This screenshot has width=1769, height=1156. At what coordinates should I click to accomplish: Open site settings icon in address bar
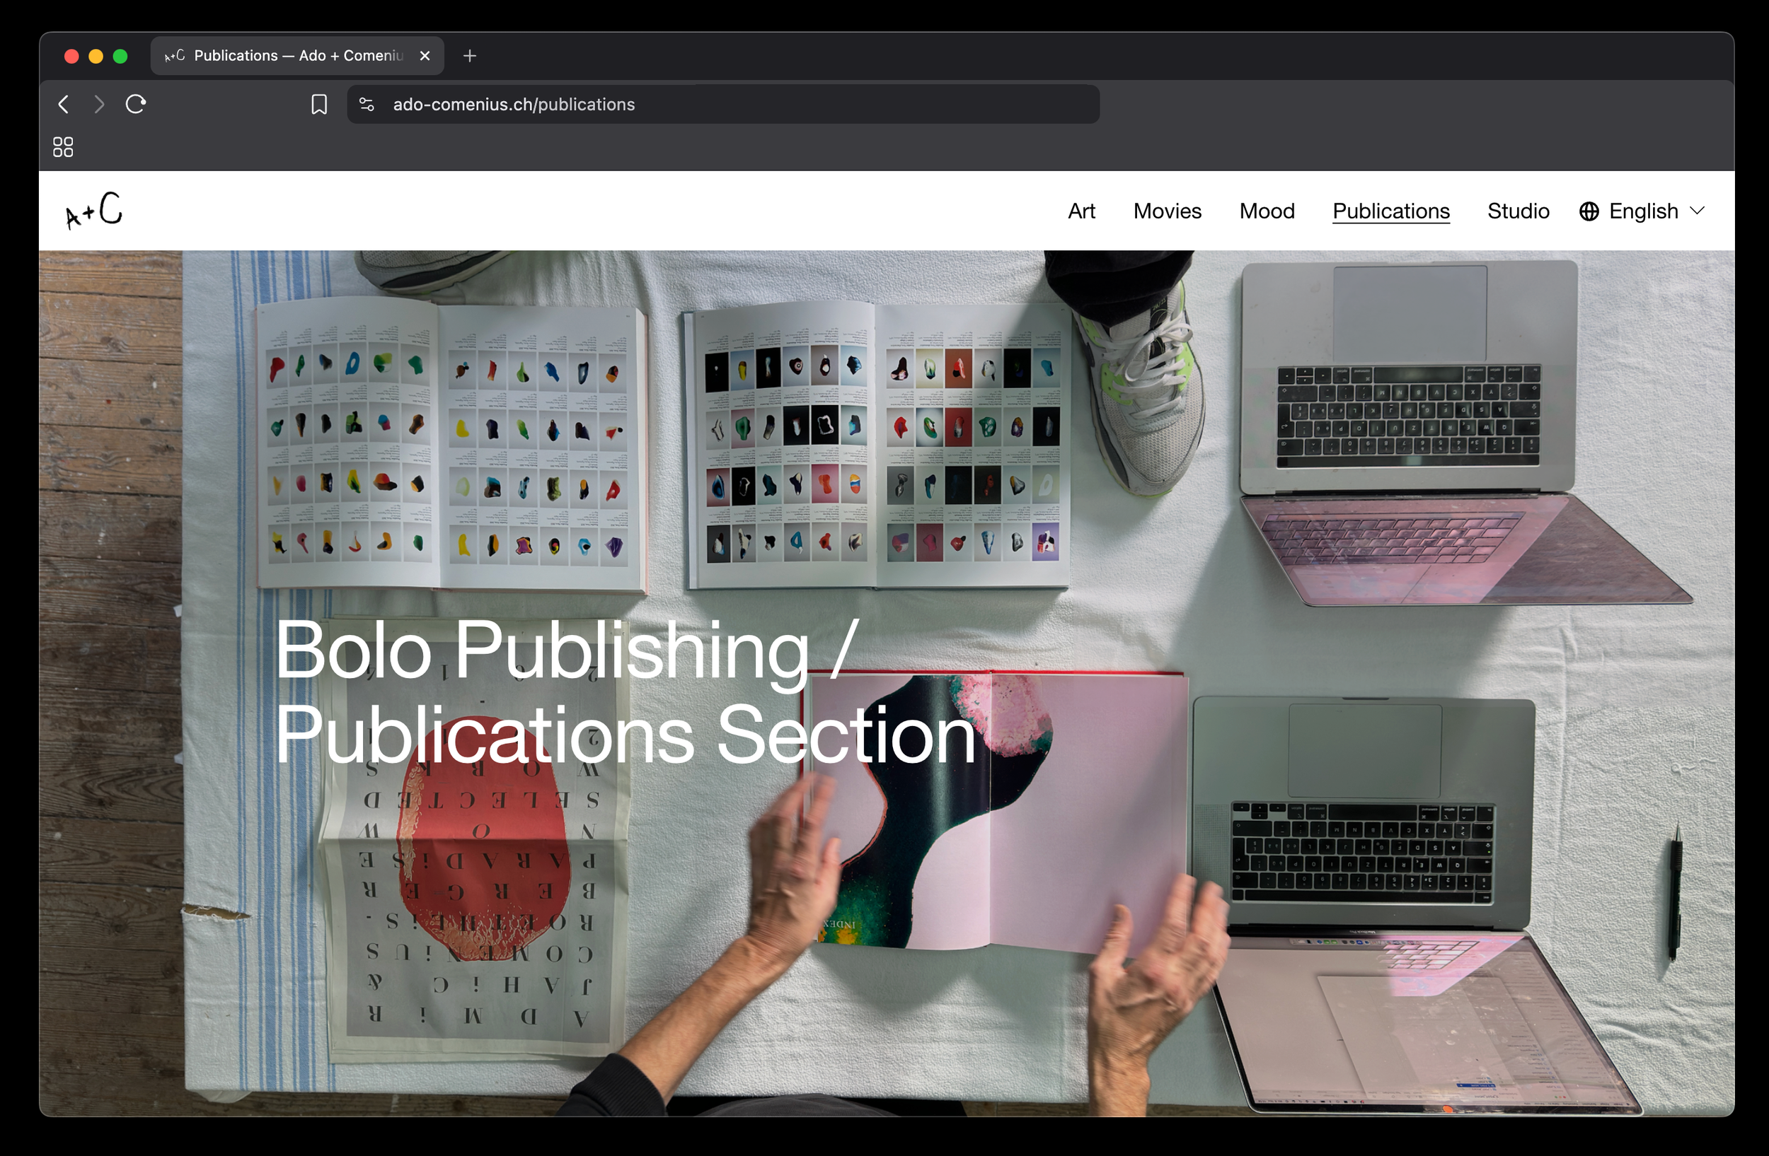pos(367,104)
